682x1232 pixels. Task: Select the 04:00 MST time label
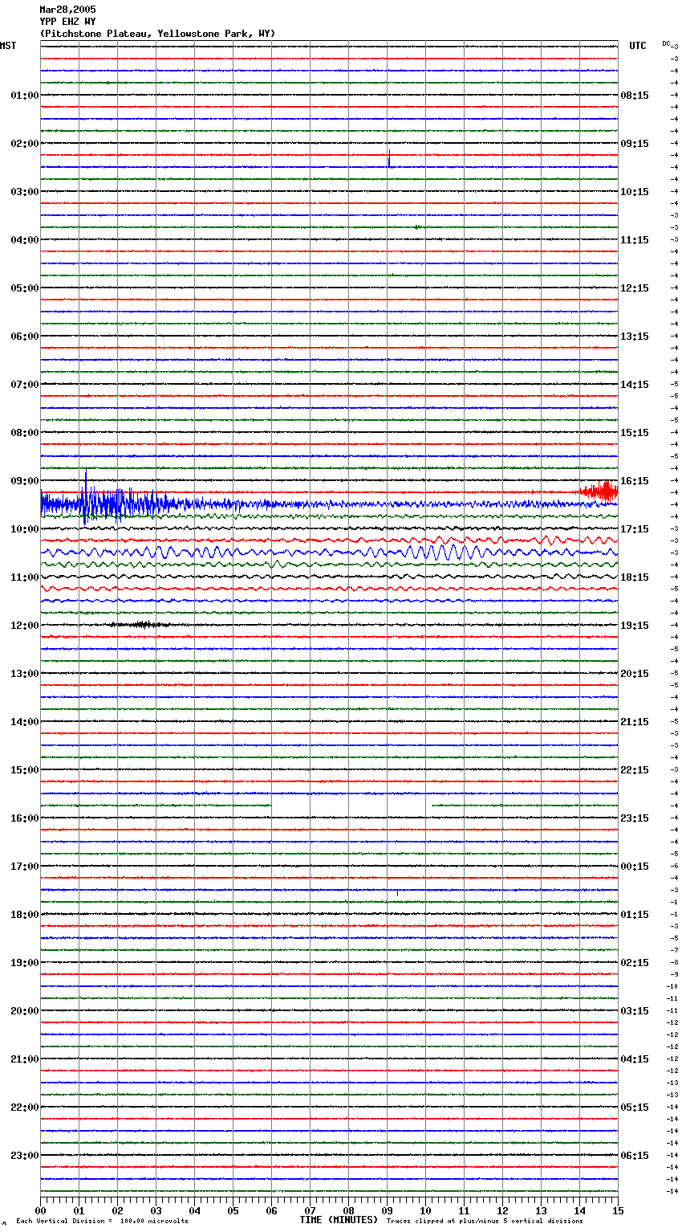24,240
